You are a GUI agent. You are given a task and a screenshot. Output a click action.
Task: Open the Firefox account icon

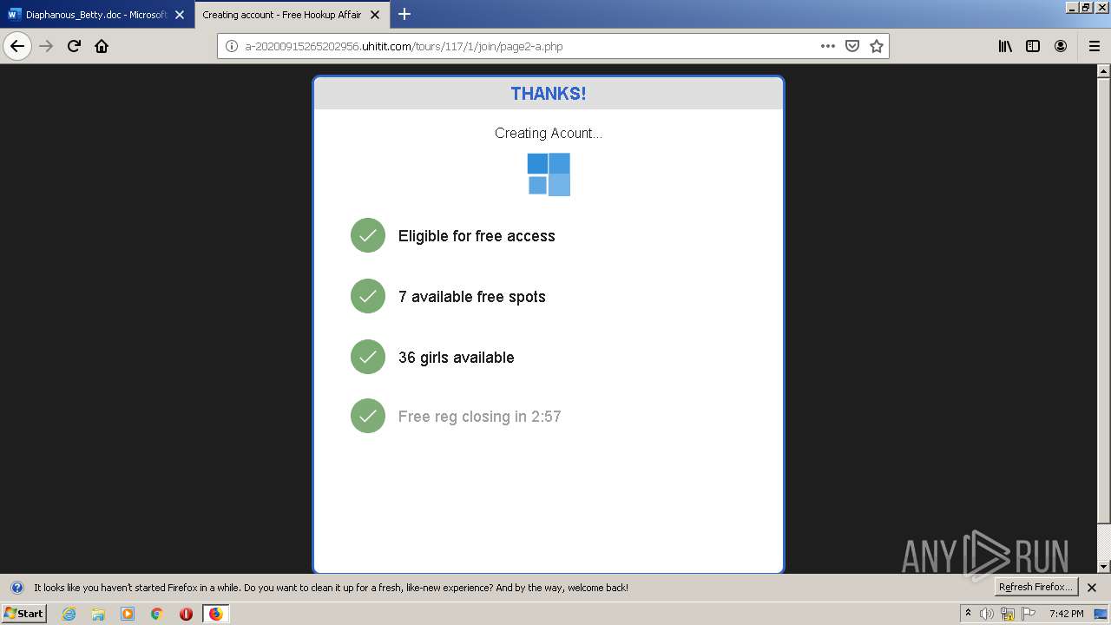[1061, 46]
